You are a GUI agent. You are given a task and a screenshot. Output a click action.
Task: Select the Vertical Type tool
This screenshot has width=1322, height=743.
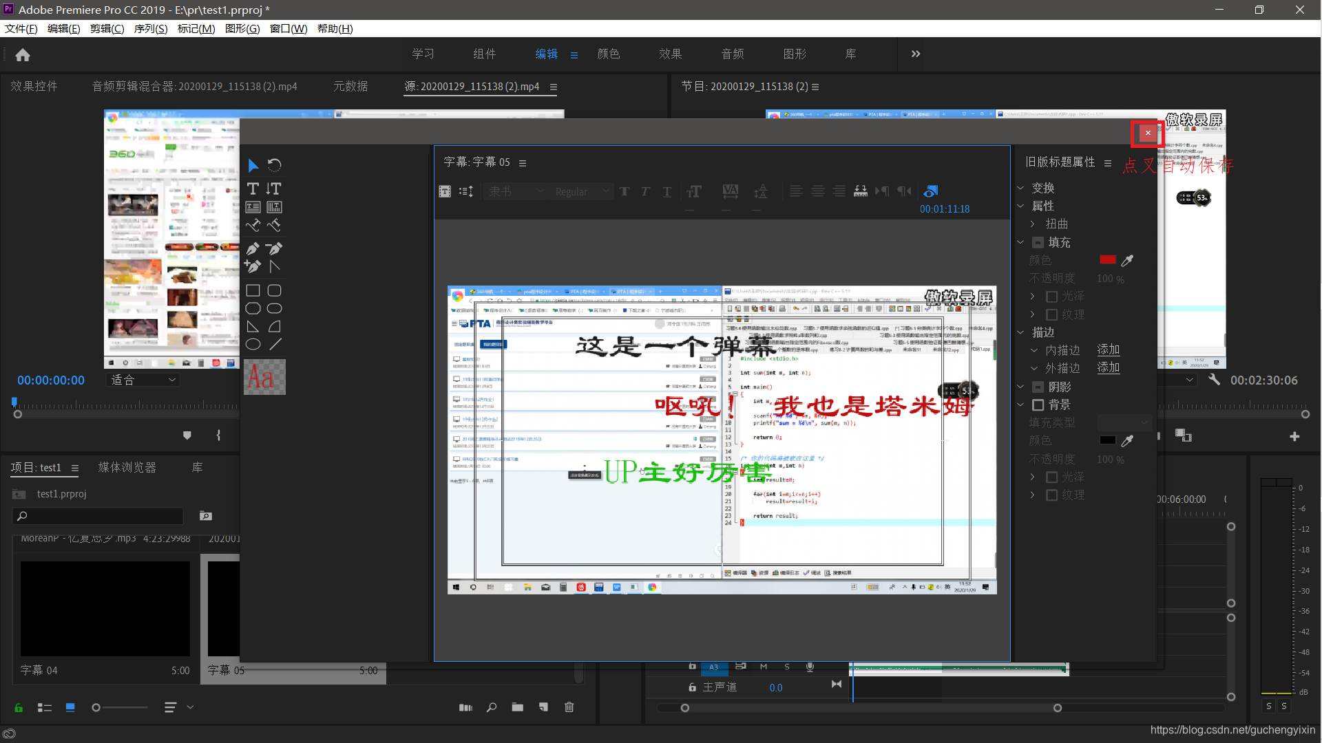(x=274, y=189)
